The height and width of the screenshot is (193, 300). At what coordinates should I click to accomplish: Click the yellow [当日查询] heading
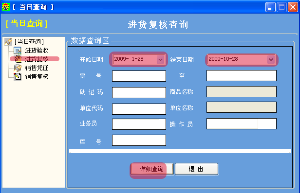(27, 23)
